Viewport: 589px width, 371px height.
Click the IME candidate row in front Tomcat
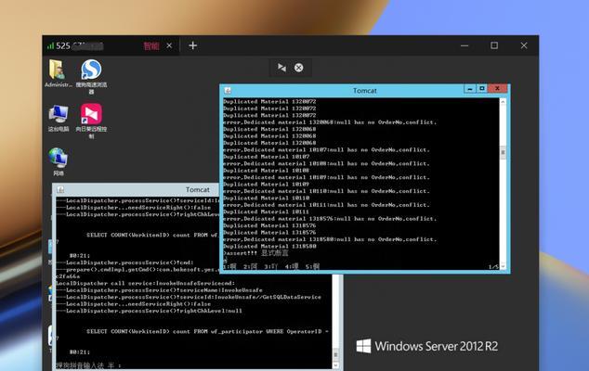pos(271,267)
